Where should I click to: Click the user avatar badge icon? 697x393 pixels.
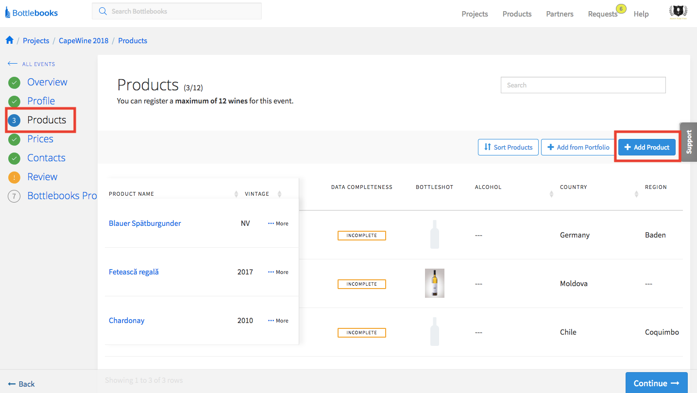(x=677, y=13)
